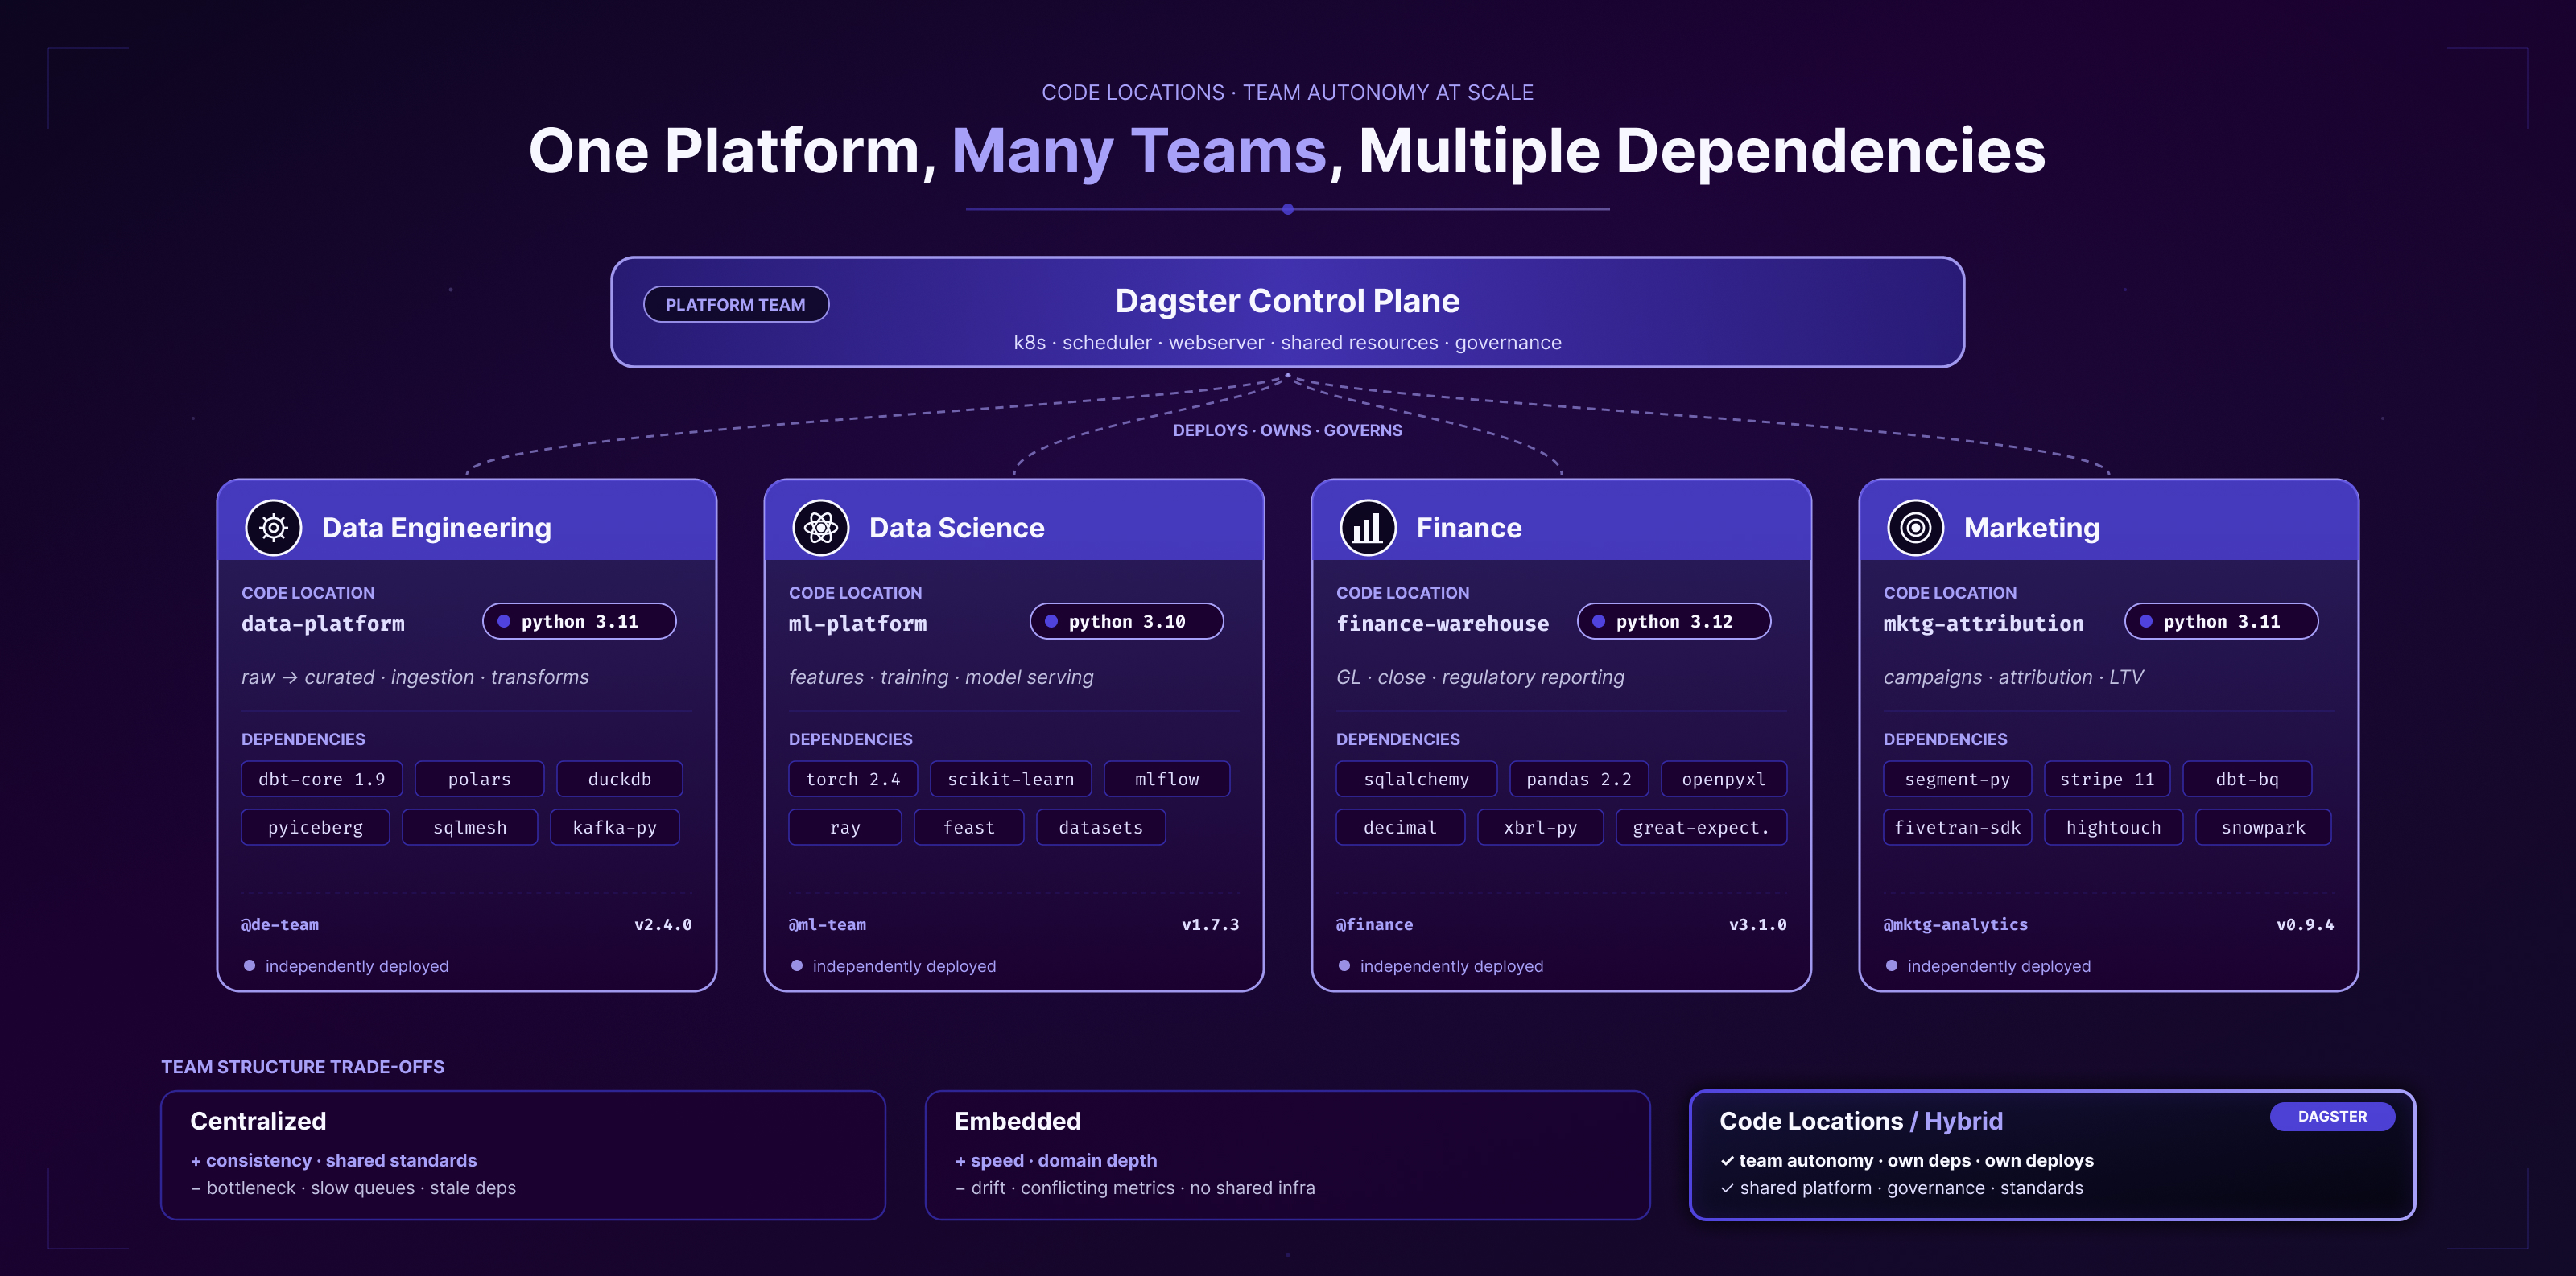The width and height of the screenshot is (2576, 1276).
Task: Select the PLATFORM TEAM badge
Action: 736,305
